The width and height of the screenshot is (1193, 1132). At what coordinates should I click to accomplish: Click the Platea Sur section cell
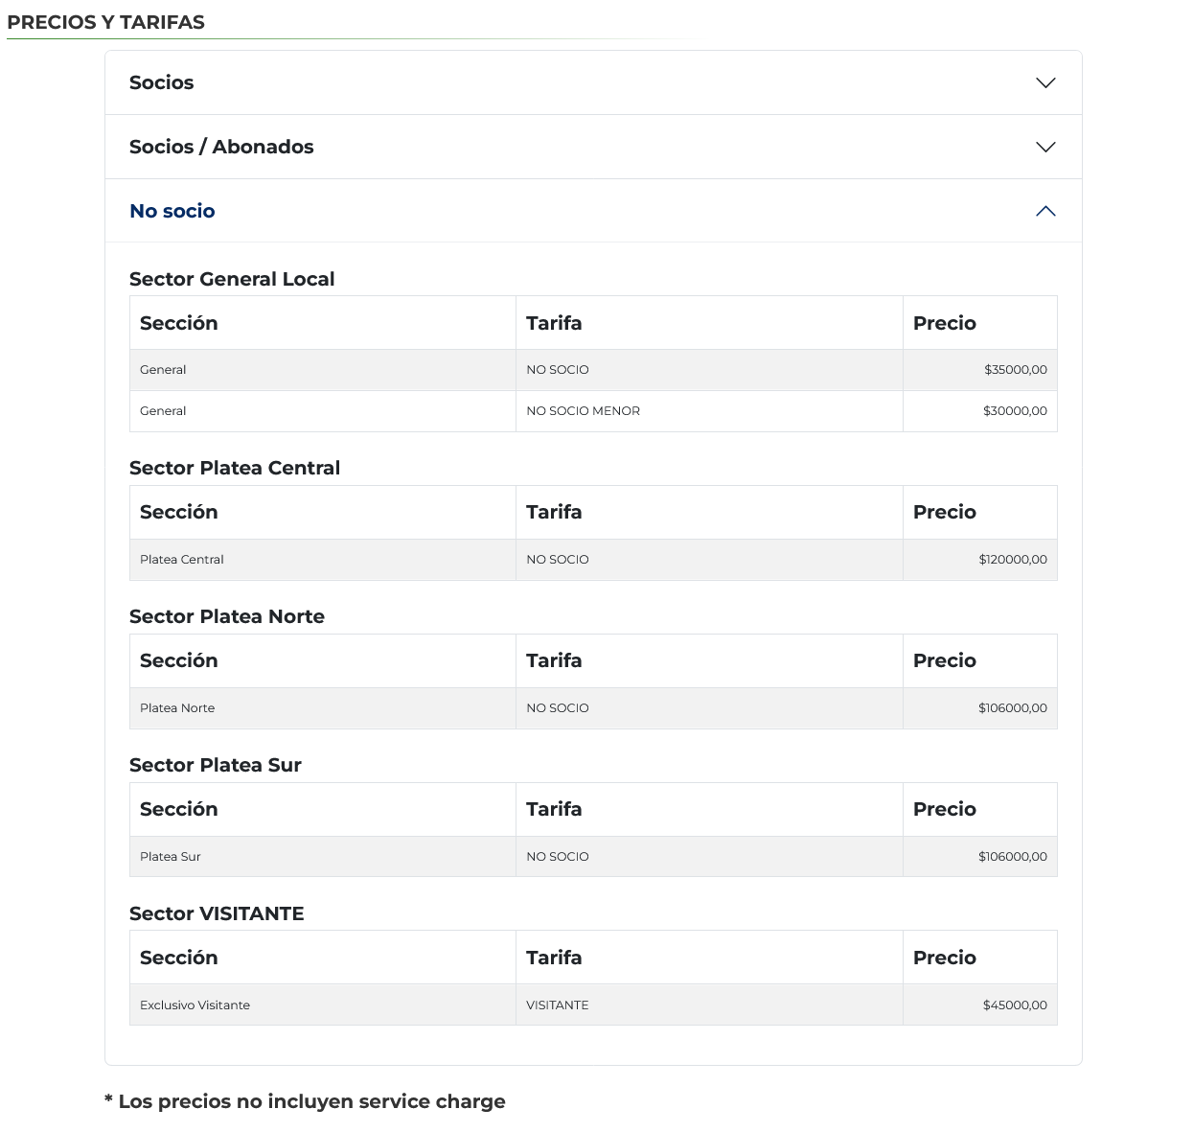(171, 857)
